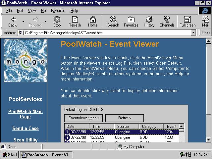212x159 pixels.
Task: Click the Back toolbar button
Action: point(13,22)
